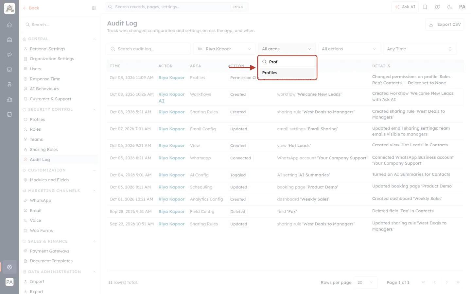This screenshot has width=471, height=294.
Task: Open WhatsApp channel settings in sidebar
Action: [40, 201]
